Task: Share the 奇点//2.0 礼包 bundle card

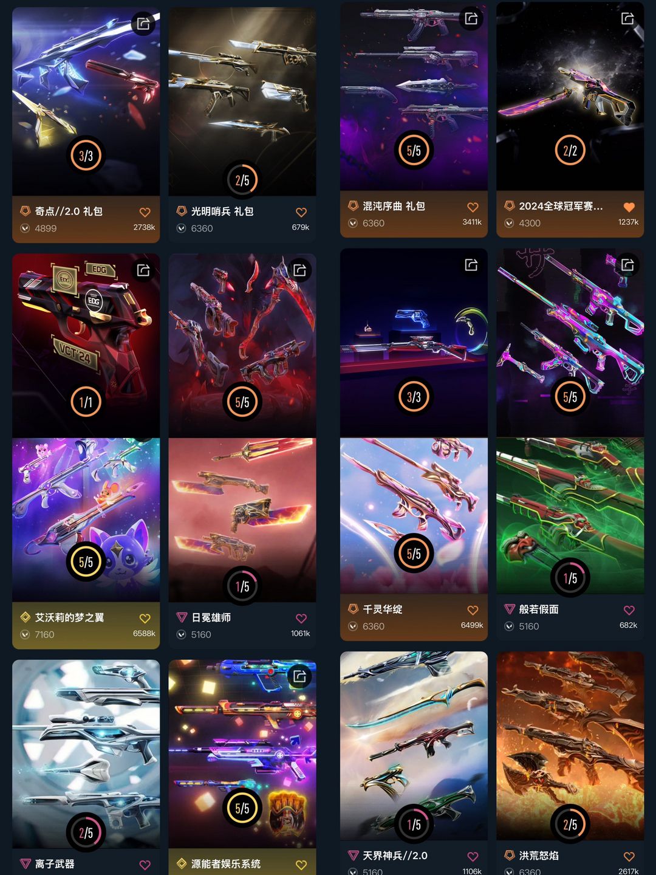Action: [x=143, y=24]
